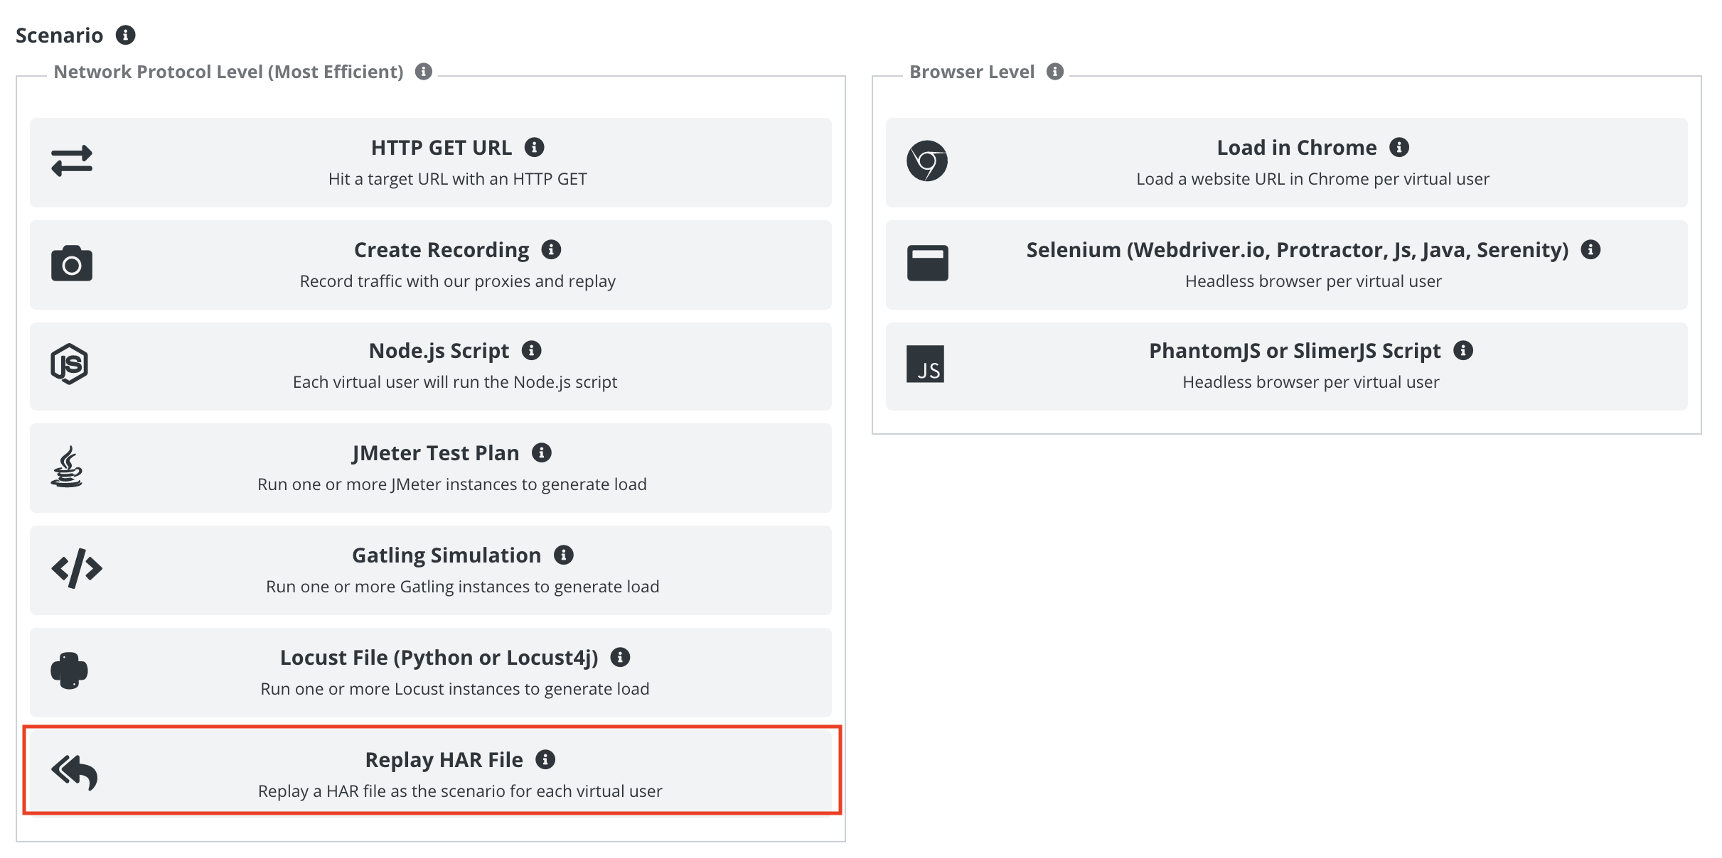Show info for Browser Level group
Viewport: 1722px width, 858px height.
click(1055, 72)
